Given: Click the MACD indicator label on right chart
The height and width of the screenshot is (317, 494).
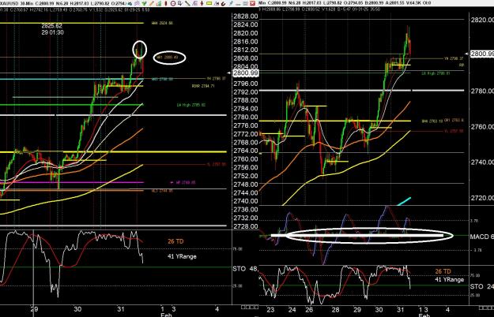Looking at the screenshot, I should [x=481, y=237].
